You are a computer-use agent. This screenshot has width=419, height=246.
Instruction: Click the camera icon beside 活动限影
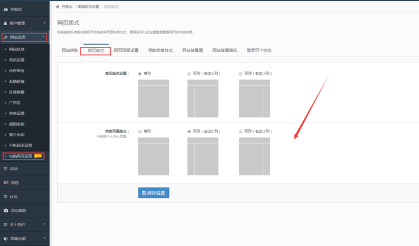click(5, 210)
